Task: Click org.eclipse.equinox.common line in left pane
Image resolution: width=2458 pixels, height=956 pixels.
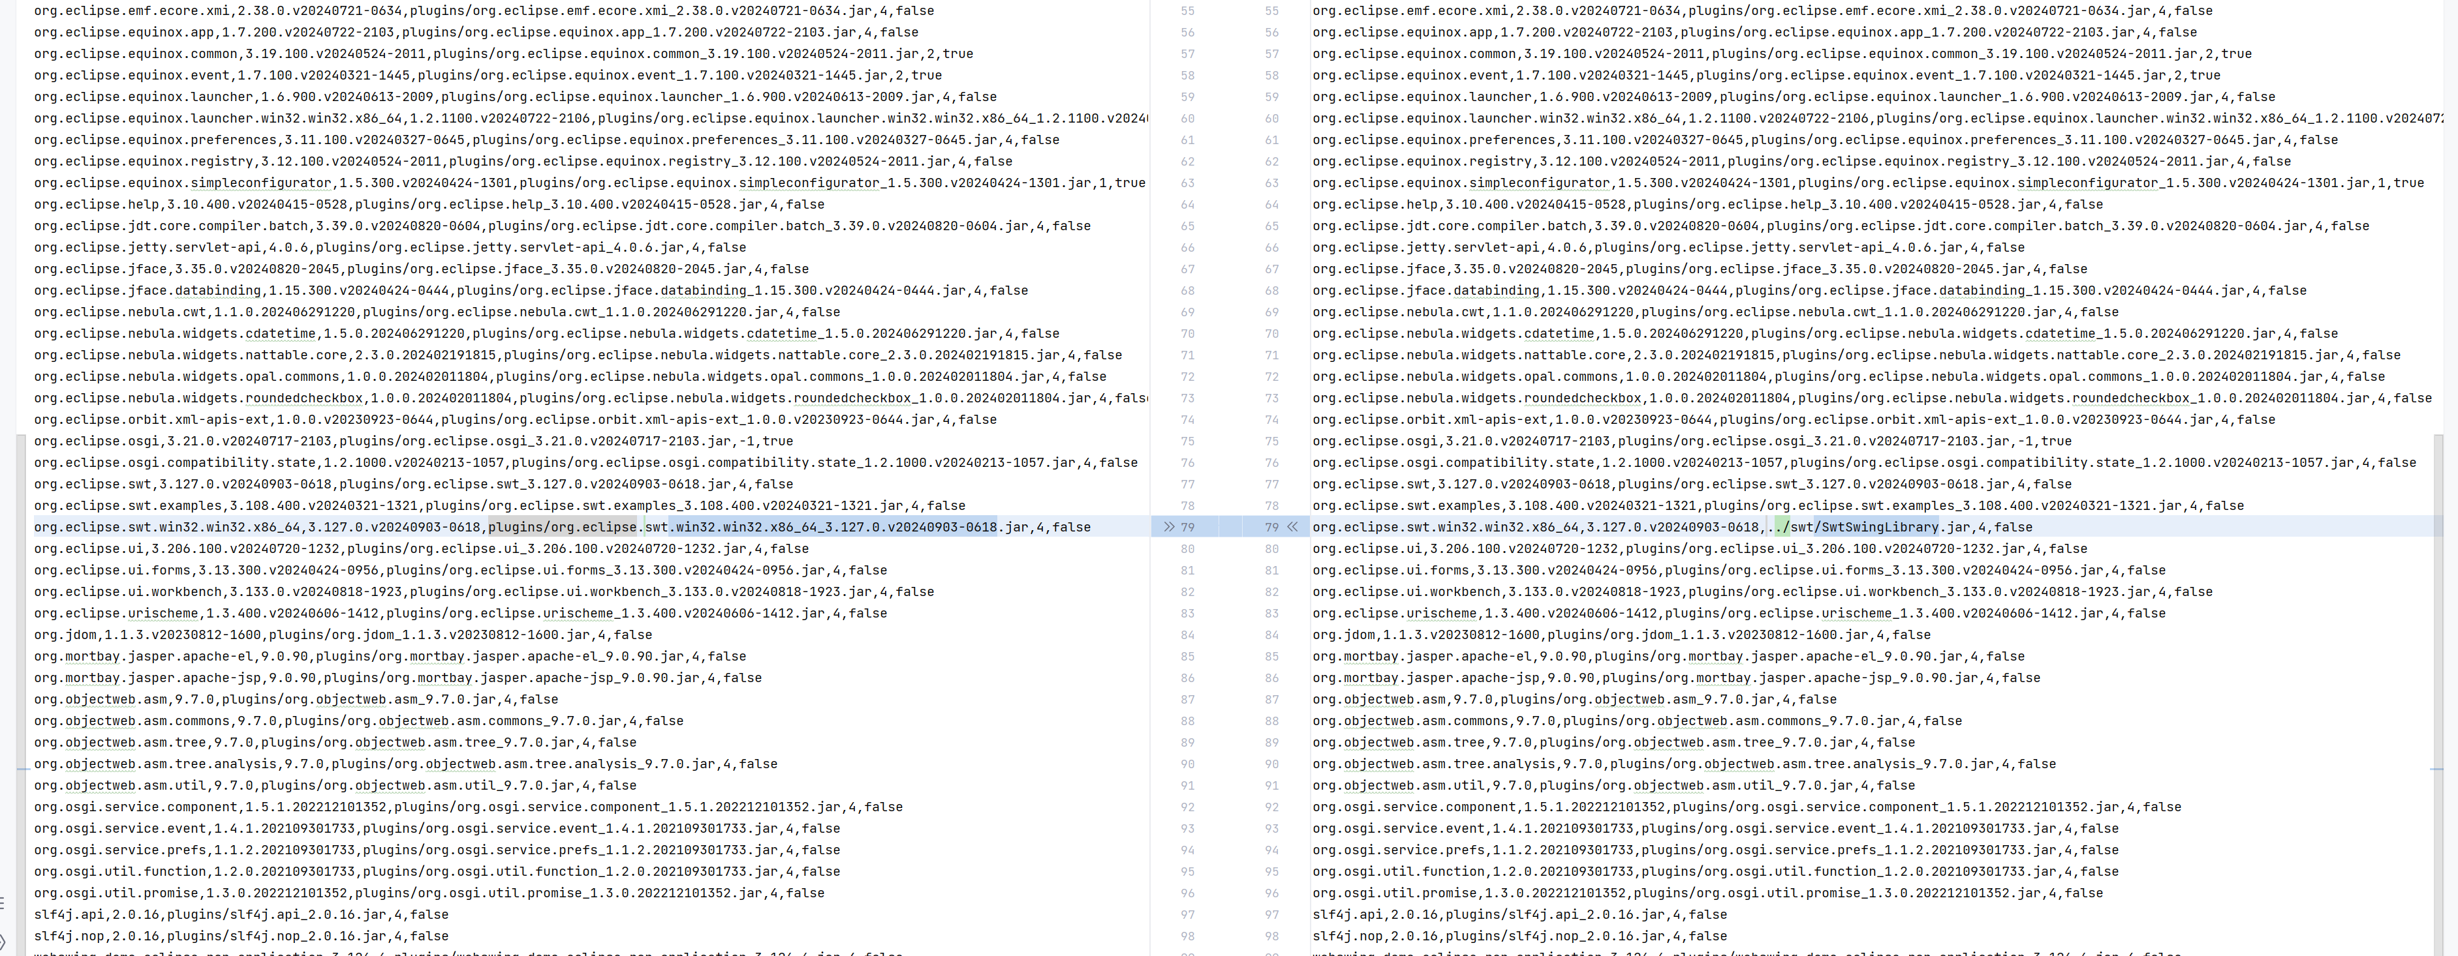Action: tap(504, 54)
